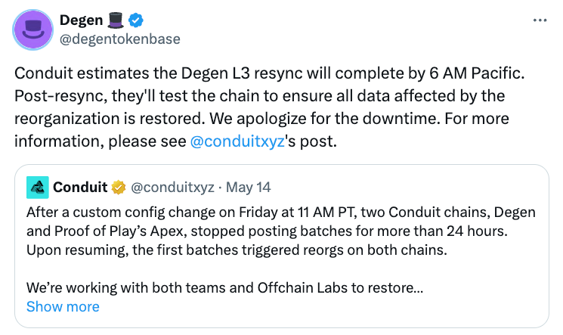Open the three-dot more options menu
The height and width of the screenshot is (335, 563).
coord(540,20)
